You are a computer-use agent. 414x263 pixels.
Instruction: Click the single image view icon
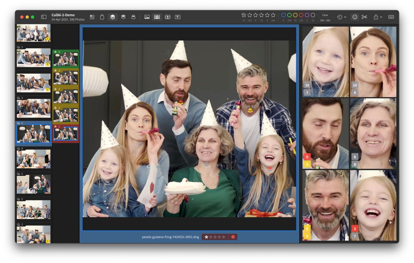(x=147, y=17)
